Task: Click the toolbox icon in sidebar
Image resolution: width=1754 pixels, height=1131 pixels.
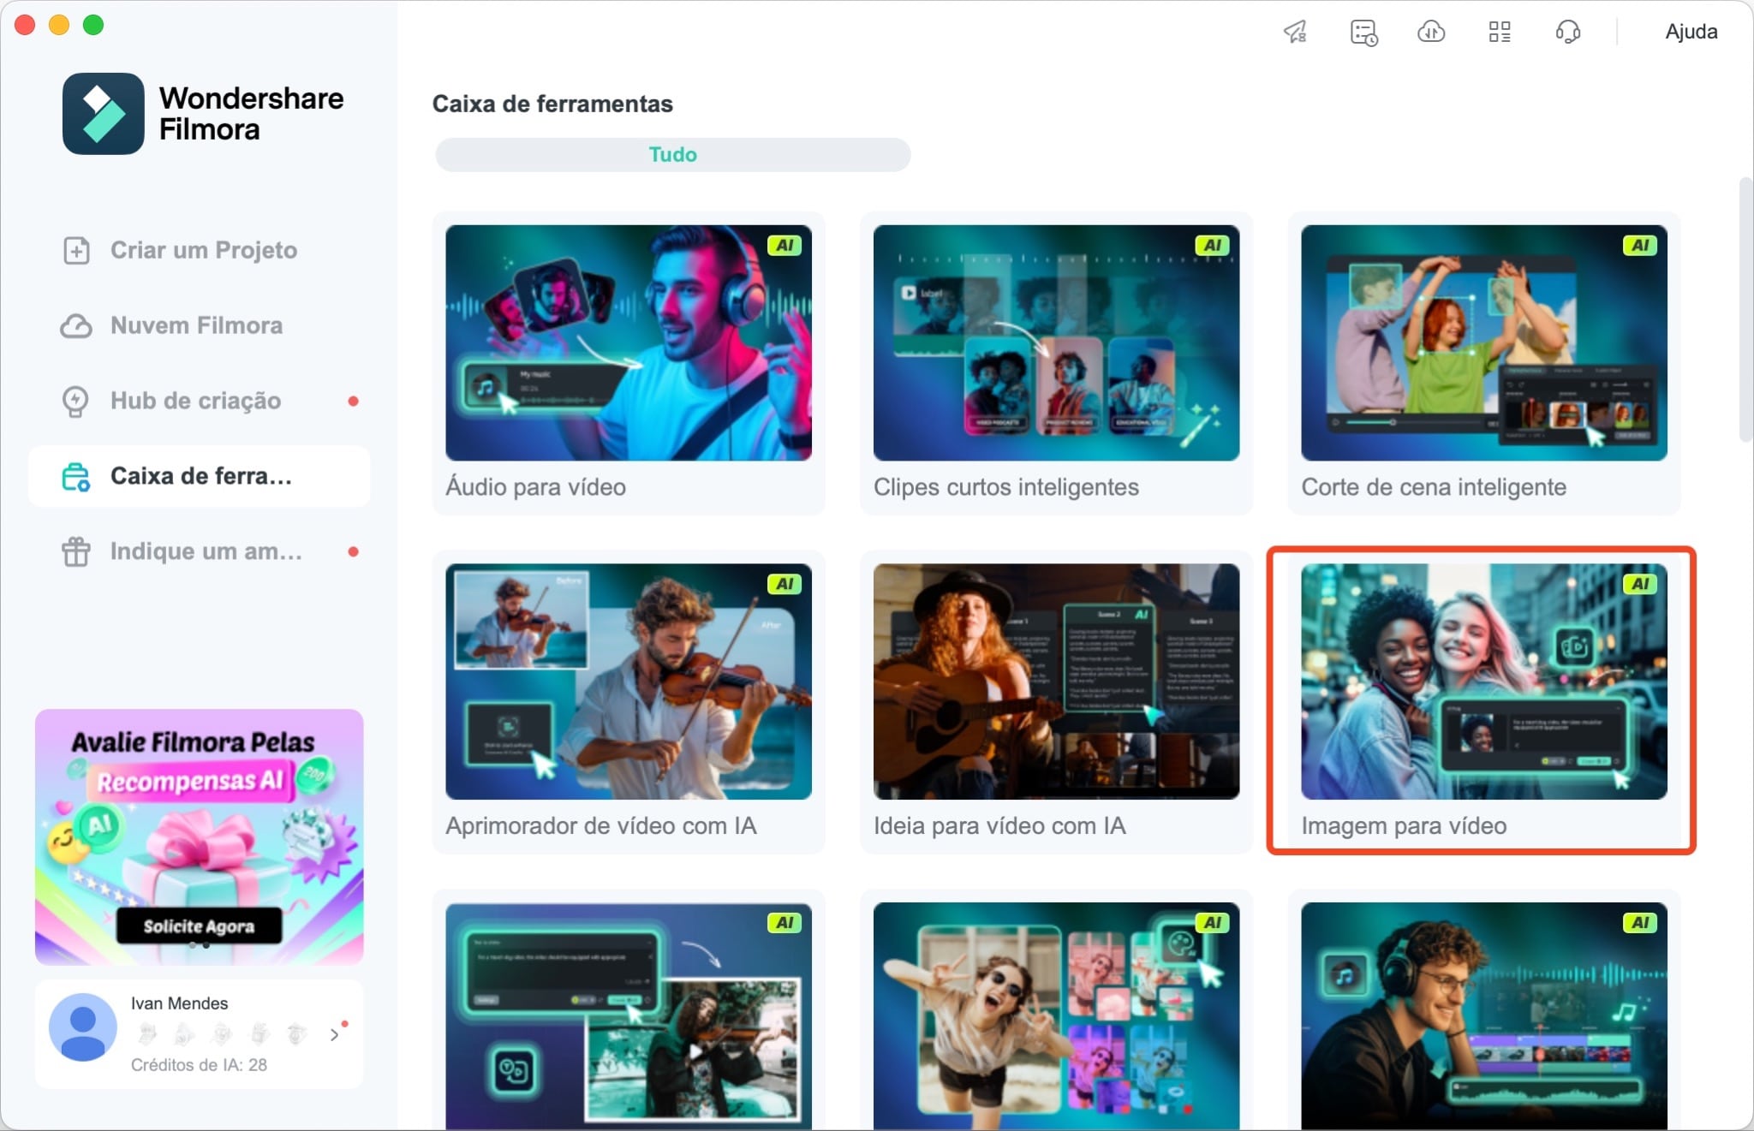Action: click(76, 477)
